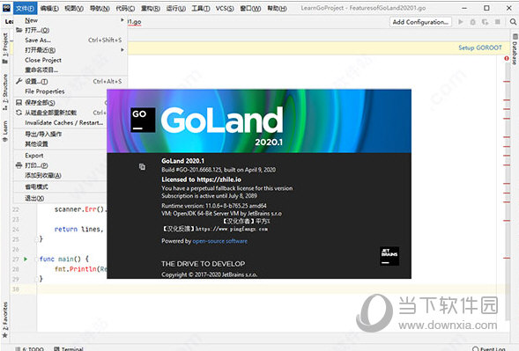Viewport: 519px width, 351px height.
Task: Choose 添加到收藏(A) add to favorites entry
Action: click(x=60, y=175)
